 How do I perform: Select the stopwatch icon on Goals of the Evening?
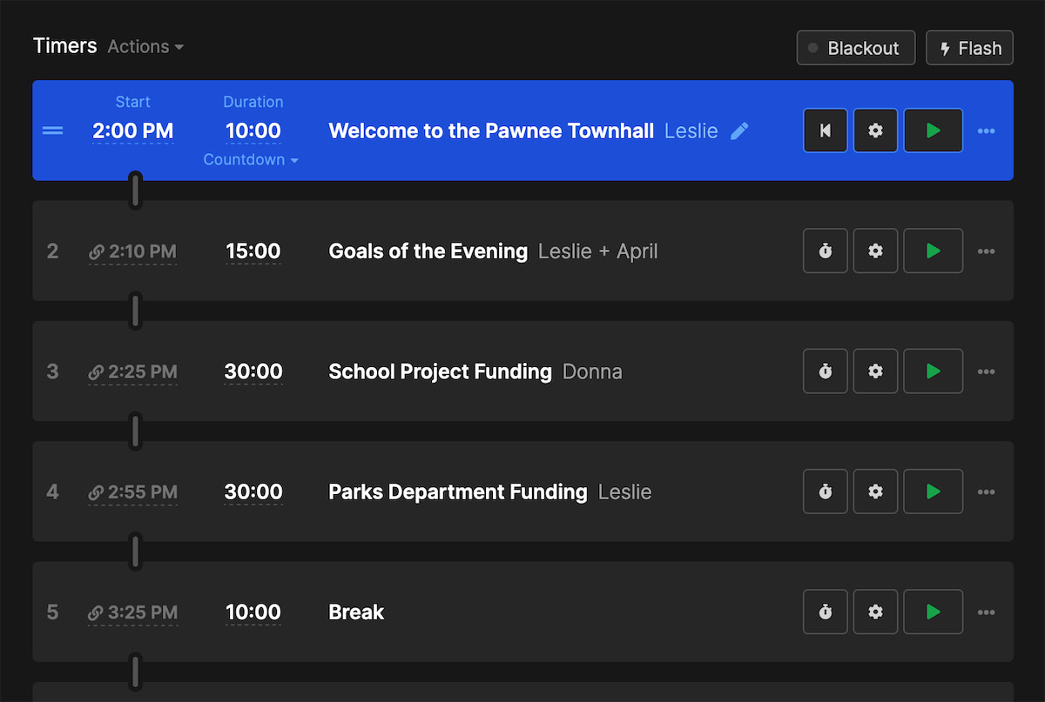point(825,251)
